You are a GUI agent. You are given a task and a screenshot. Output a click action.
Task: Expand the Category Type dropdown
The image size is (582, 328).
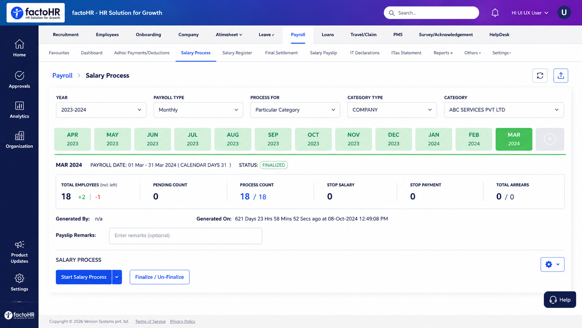392,110
